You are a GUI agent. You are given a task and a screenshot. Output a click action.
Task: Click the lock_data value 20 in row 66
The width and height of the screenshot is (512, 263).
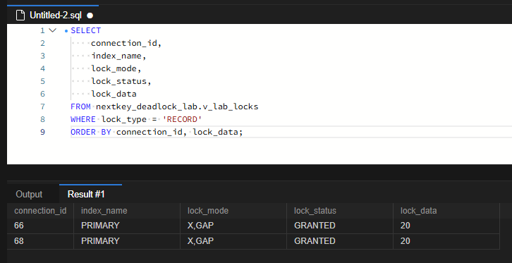(446, 226)
